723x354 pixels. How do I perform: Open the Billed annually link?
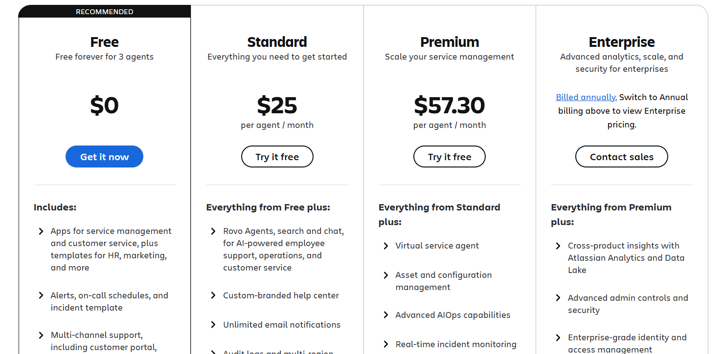pos(586,97)
